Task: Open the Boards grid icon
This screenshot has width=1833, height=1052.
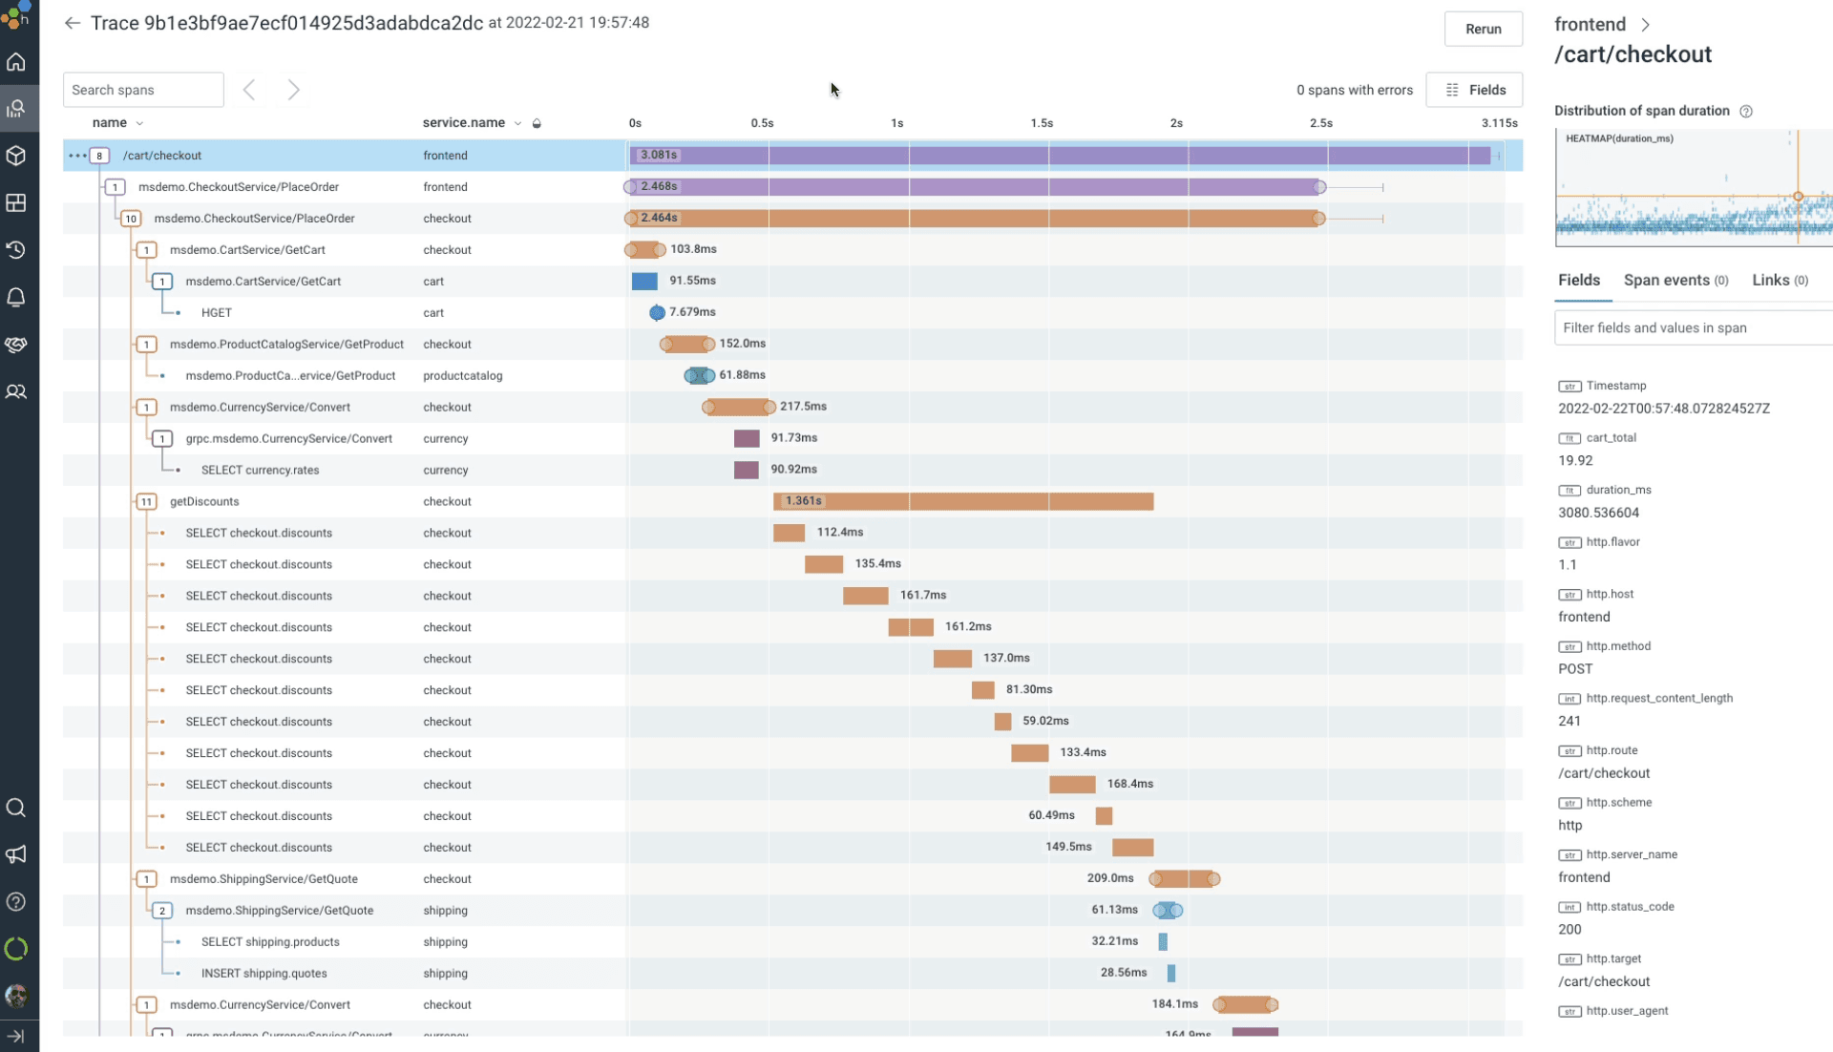Action: click(16, 202)
